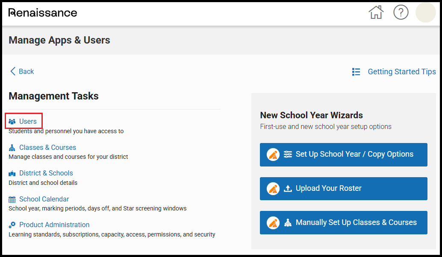This screenshot has height=257, width=442.
Task: Click the District & Schools building icon
Action: pyautogui.click(x=12, y=173)
